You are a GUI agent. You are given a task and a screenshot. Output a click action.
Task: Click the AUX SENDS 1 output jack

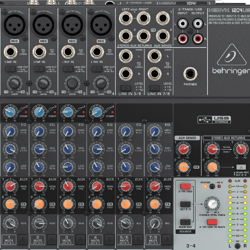163,18
